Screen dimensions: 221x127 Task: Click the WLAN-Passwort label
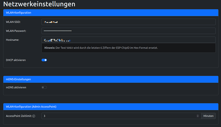16,31
